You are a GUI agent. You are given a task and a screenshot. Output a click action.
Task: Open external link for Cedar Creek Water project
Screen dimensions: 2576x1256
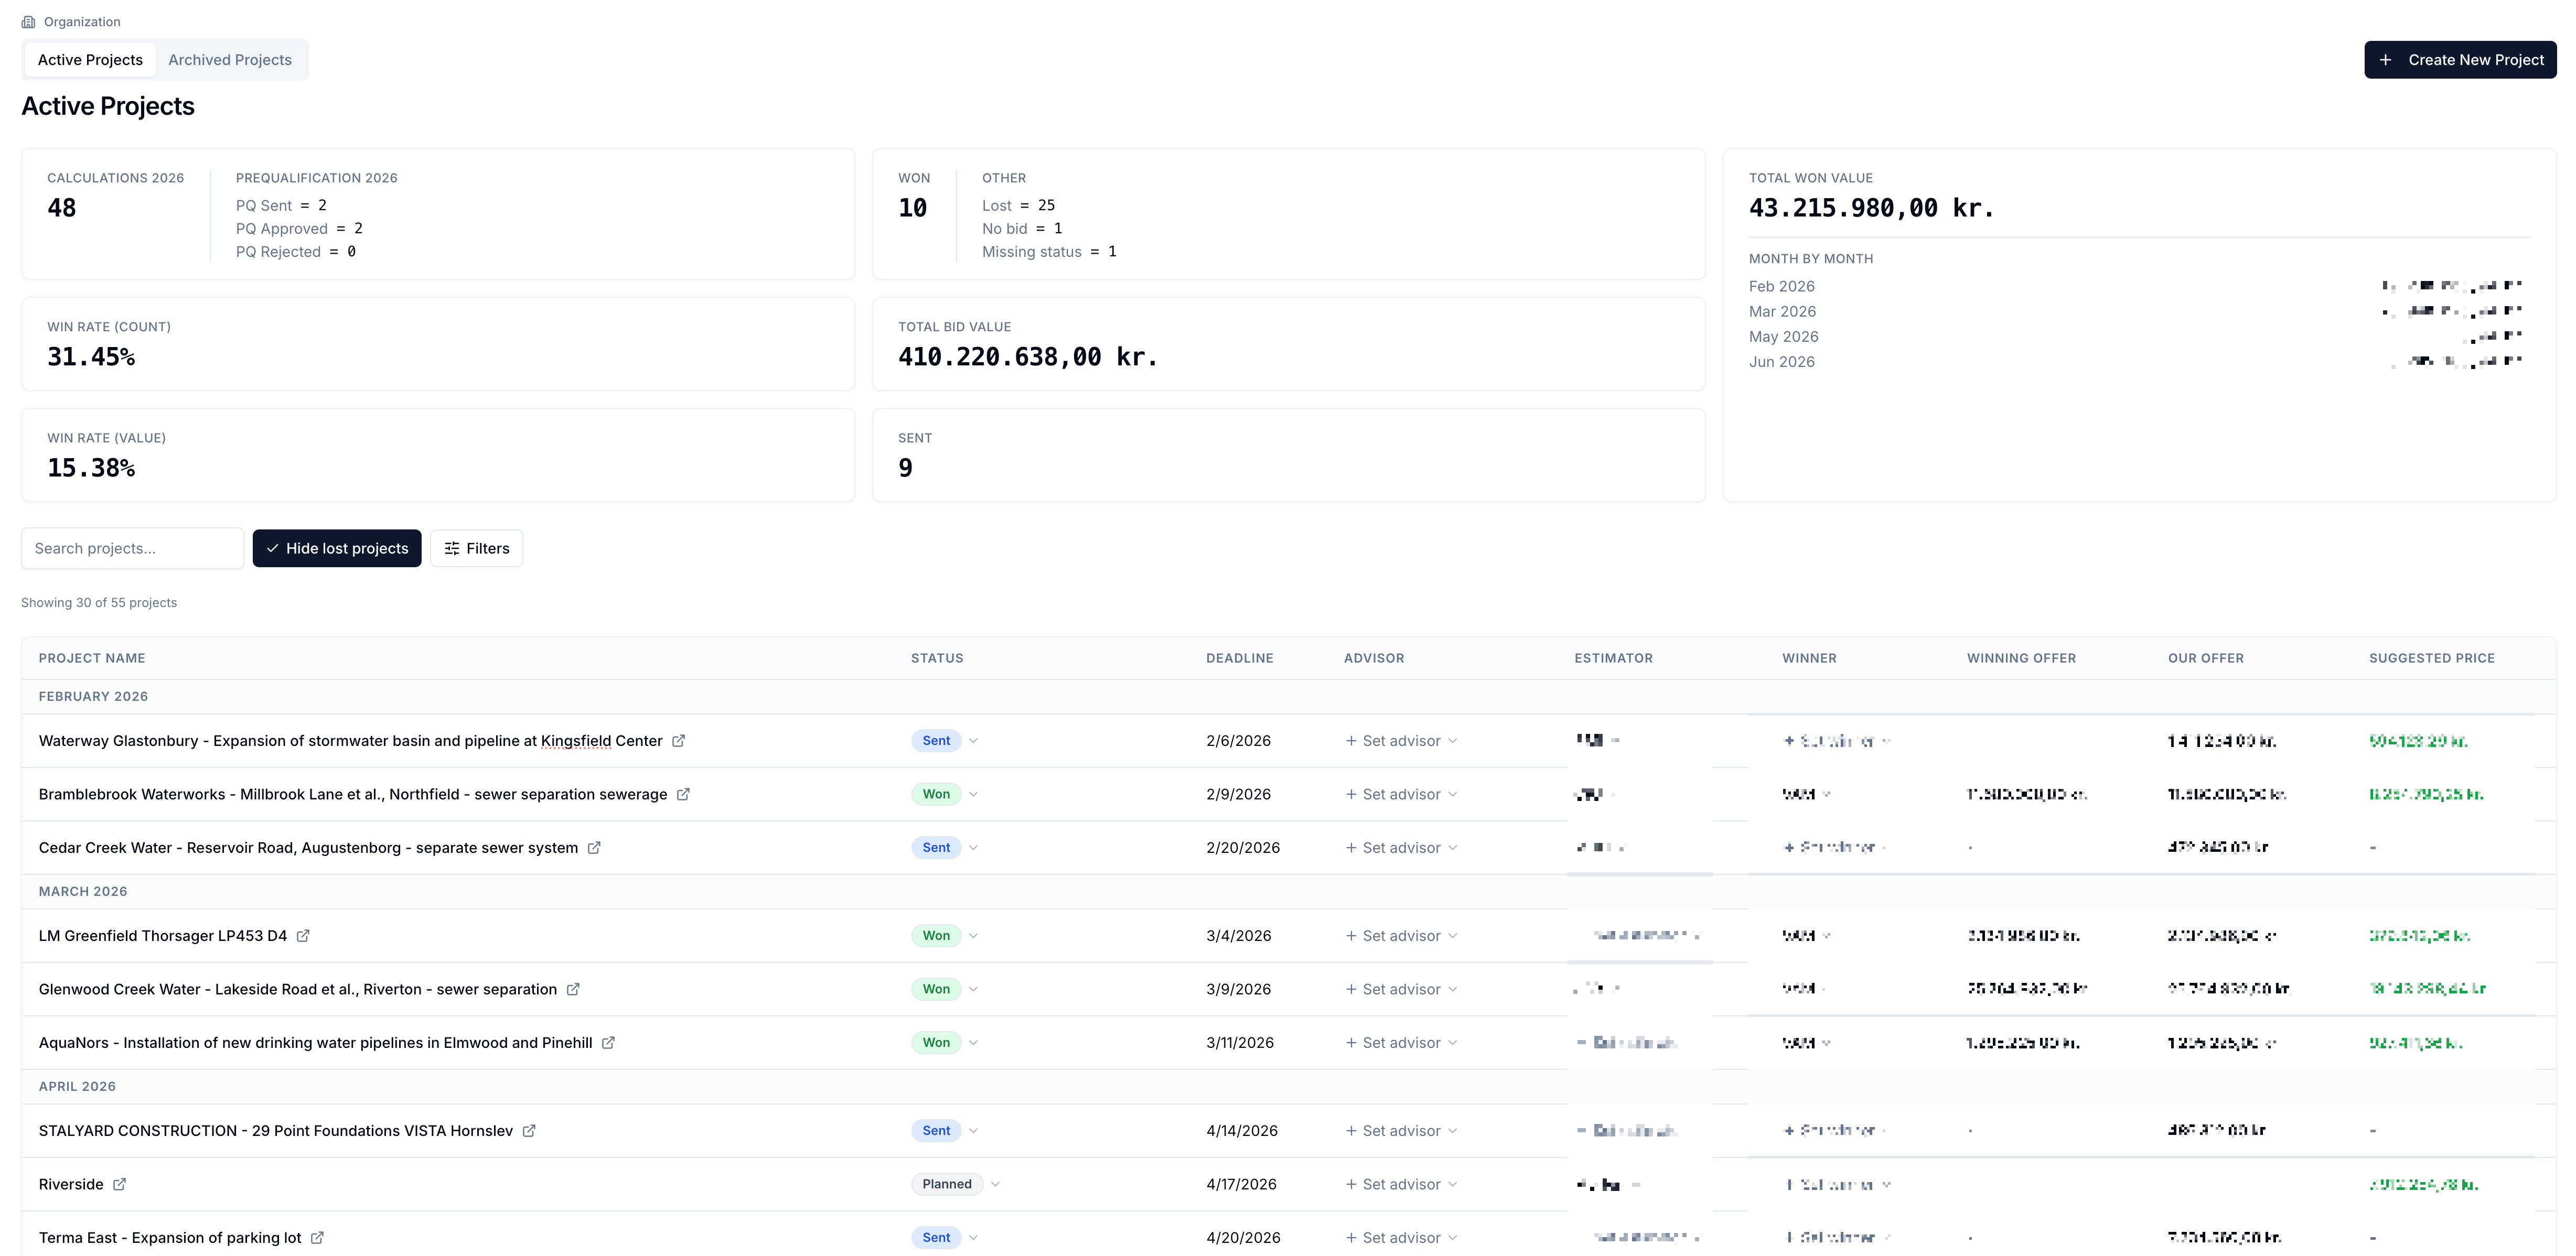[x=594, y=847]
